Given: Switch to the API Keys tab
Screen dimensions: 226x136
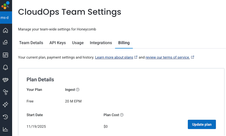Looking at the screenshot, I should [58, 43].
